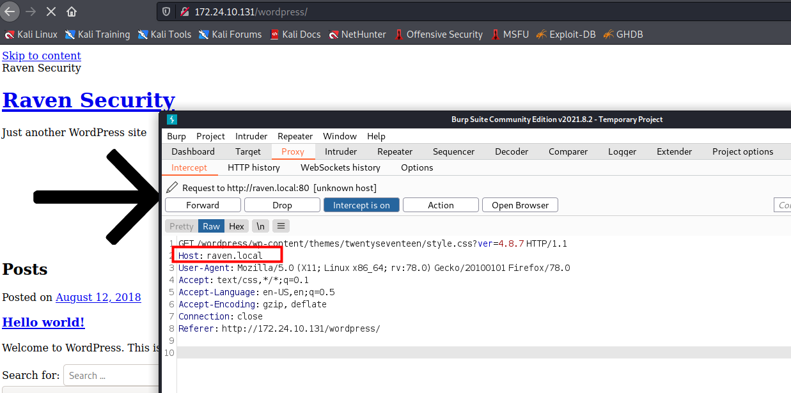Open the Intruder menu in Burp menu bar
Viewport: 791px width, 393px height.
click(251, 136)
